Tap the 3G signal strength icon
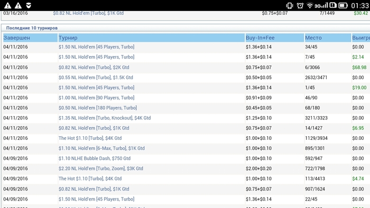Screen dimensions: 370x208 (321, 5)
